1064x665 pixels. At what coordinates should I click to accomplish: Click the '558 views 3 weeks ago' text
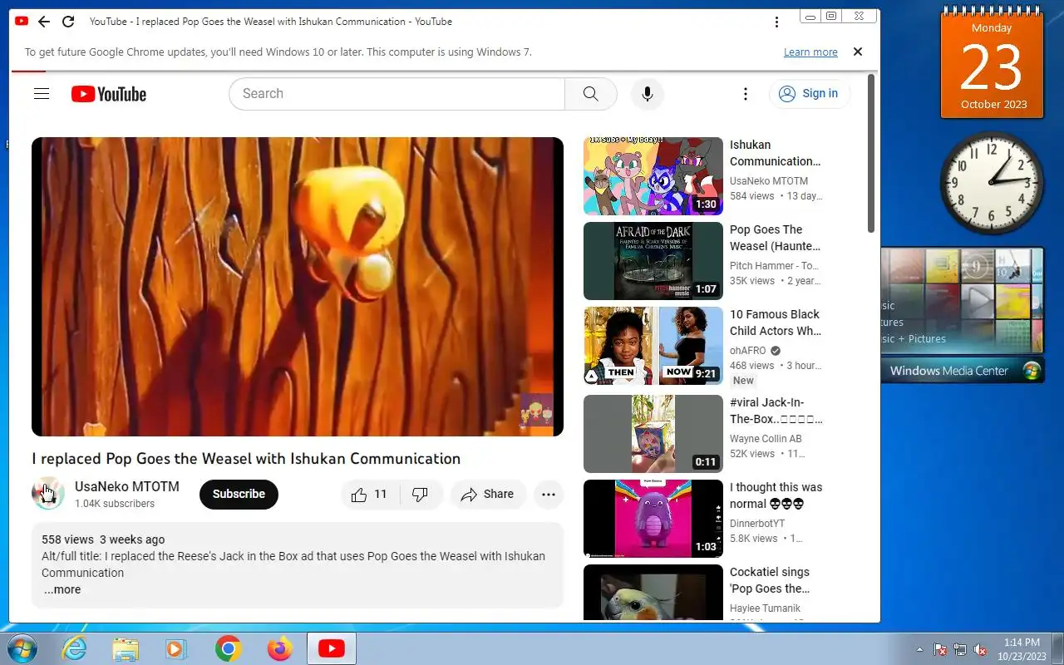click(x=103, y=539)
